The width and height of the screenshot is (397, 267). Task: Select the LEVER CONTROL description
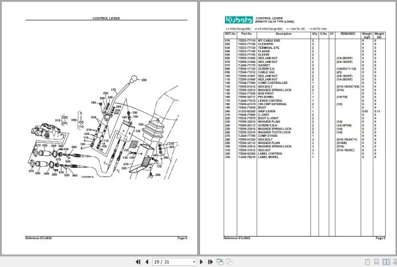pos(270,100)
